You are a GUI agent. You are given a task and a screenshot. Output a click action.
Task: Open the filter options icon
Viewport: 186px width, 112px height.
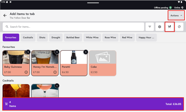coord(150,27)
